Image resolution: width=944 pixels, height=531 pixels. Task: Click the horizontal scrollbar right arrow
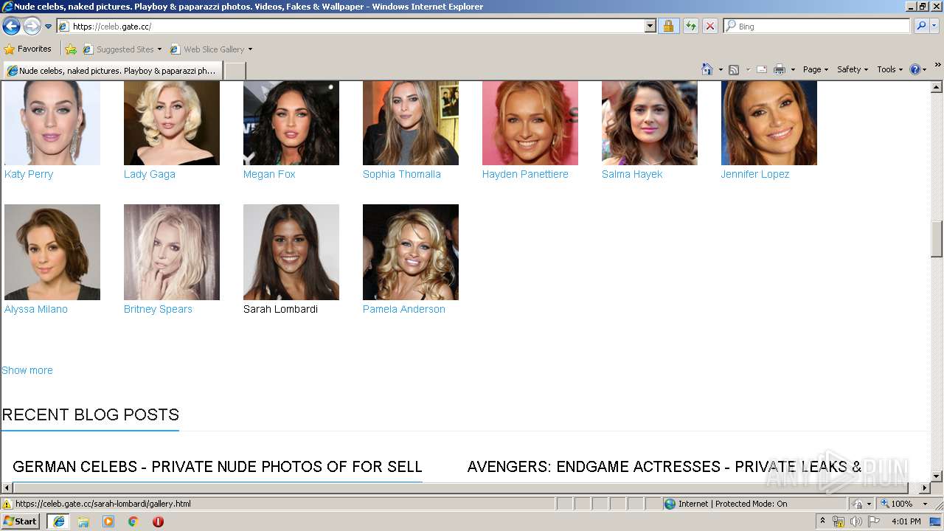click(925, 487)
